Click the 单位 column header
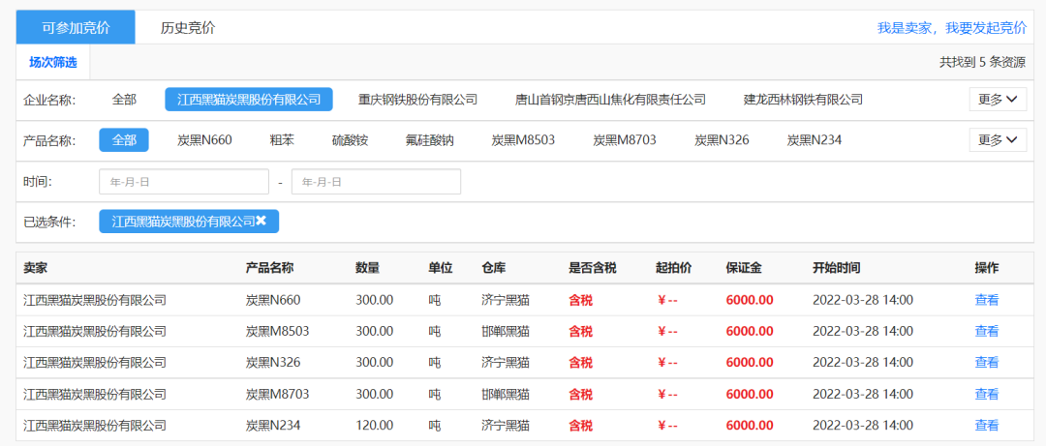 [x=441, y=268]
